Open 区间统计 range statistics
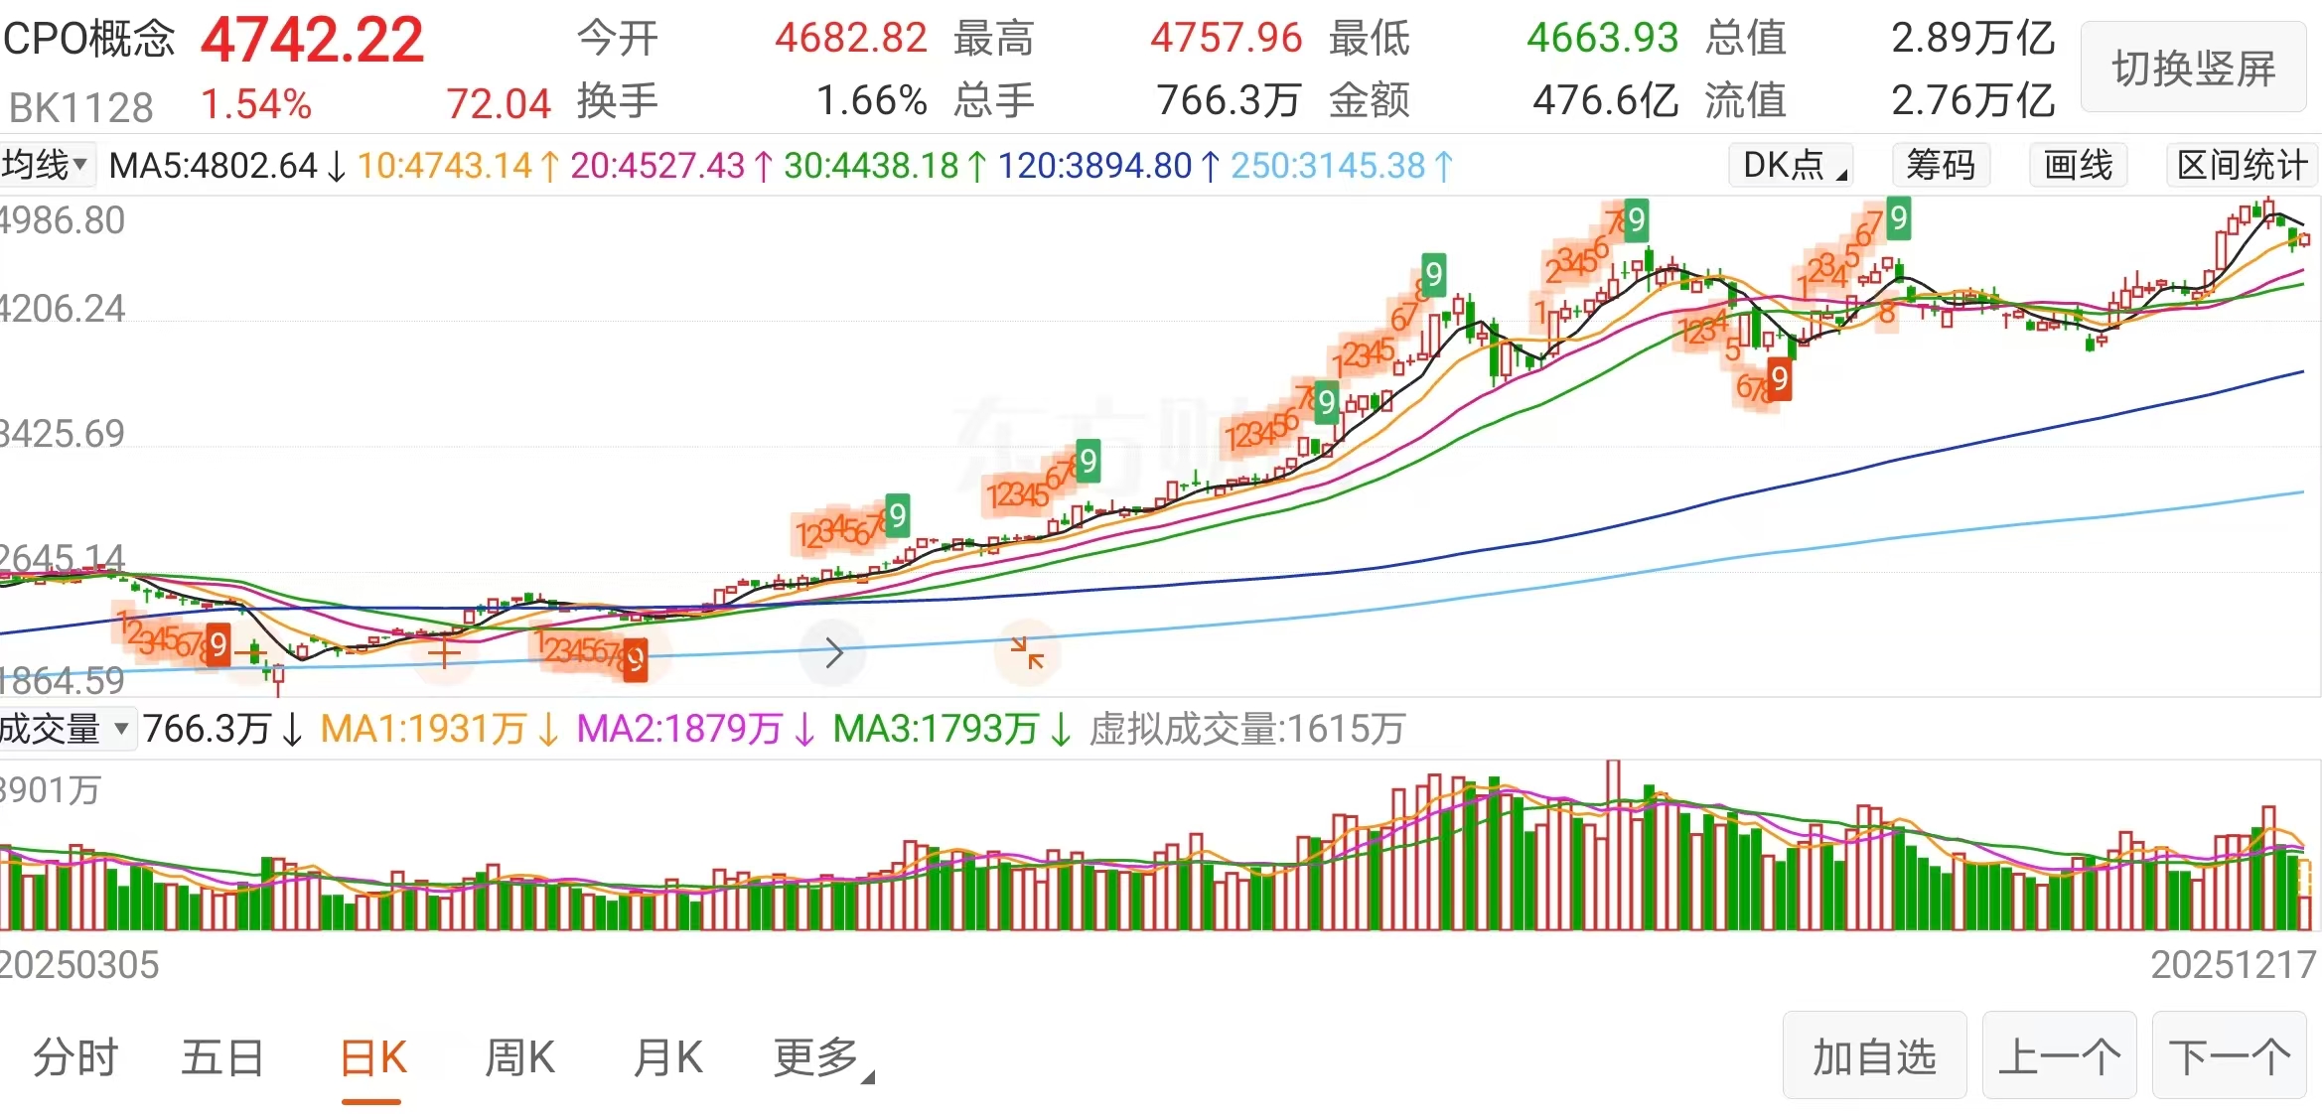 pyautogui.click(x=2242, y=165)
